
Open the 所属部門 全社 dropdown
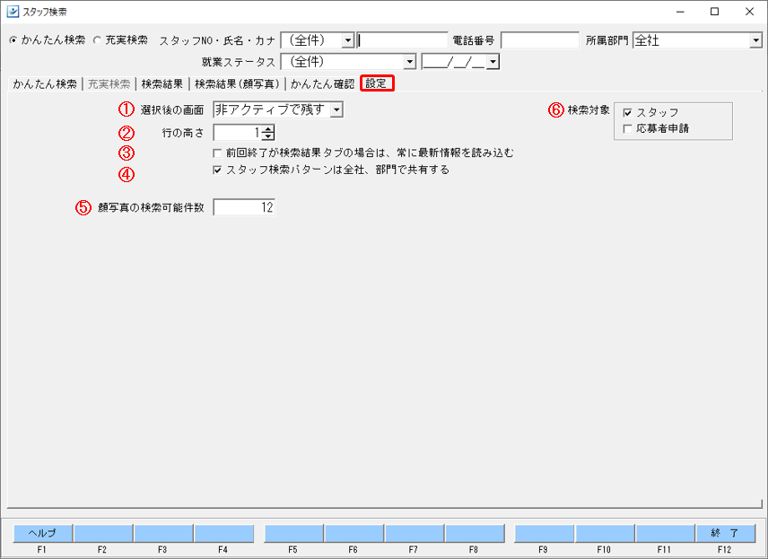(755, 40)
